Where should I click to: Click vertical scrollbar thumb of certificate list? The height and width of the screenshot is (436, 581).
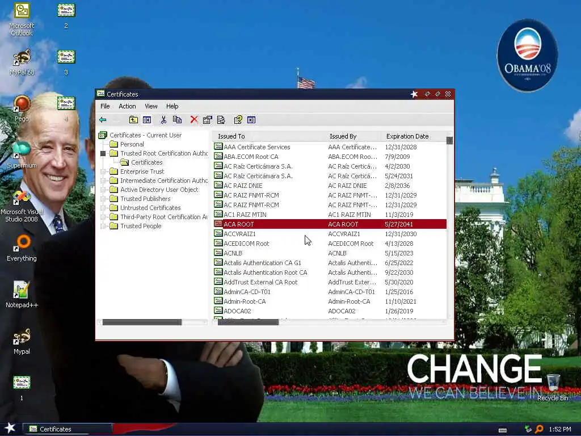449,140
